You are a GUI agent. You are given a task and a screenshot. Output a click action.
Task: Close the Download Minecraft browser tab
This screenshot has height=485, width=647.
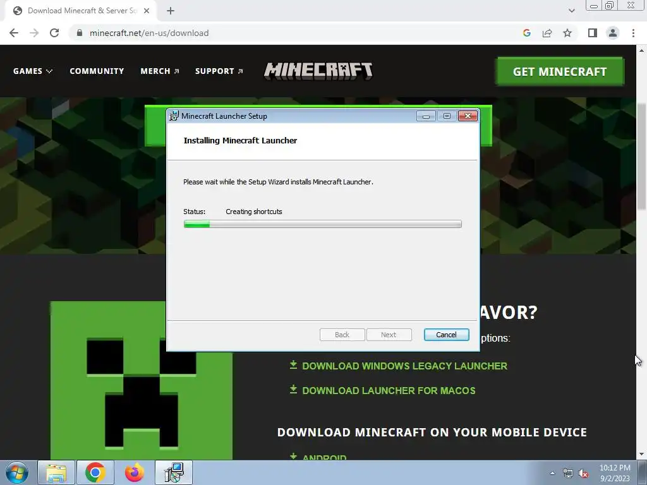point(147,11)
